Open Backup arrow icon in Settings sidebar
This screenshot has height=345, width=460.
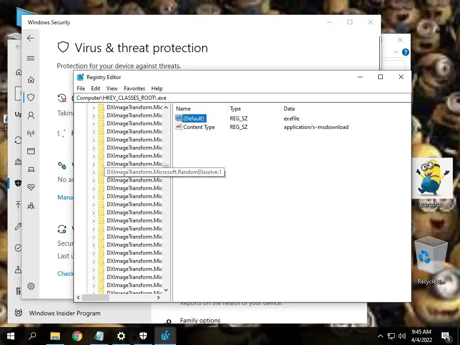18,205
